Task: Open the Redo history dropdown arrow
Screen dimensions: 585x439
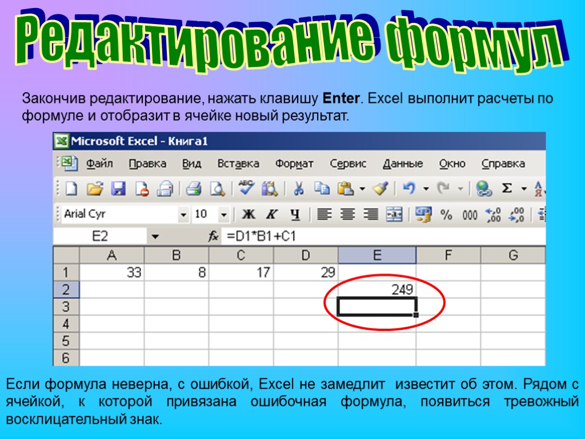Action: 460,189
